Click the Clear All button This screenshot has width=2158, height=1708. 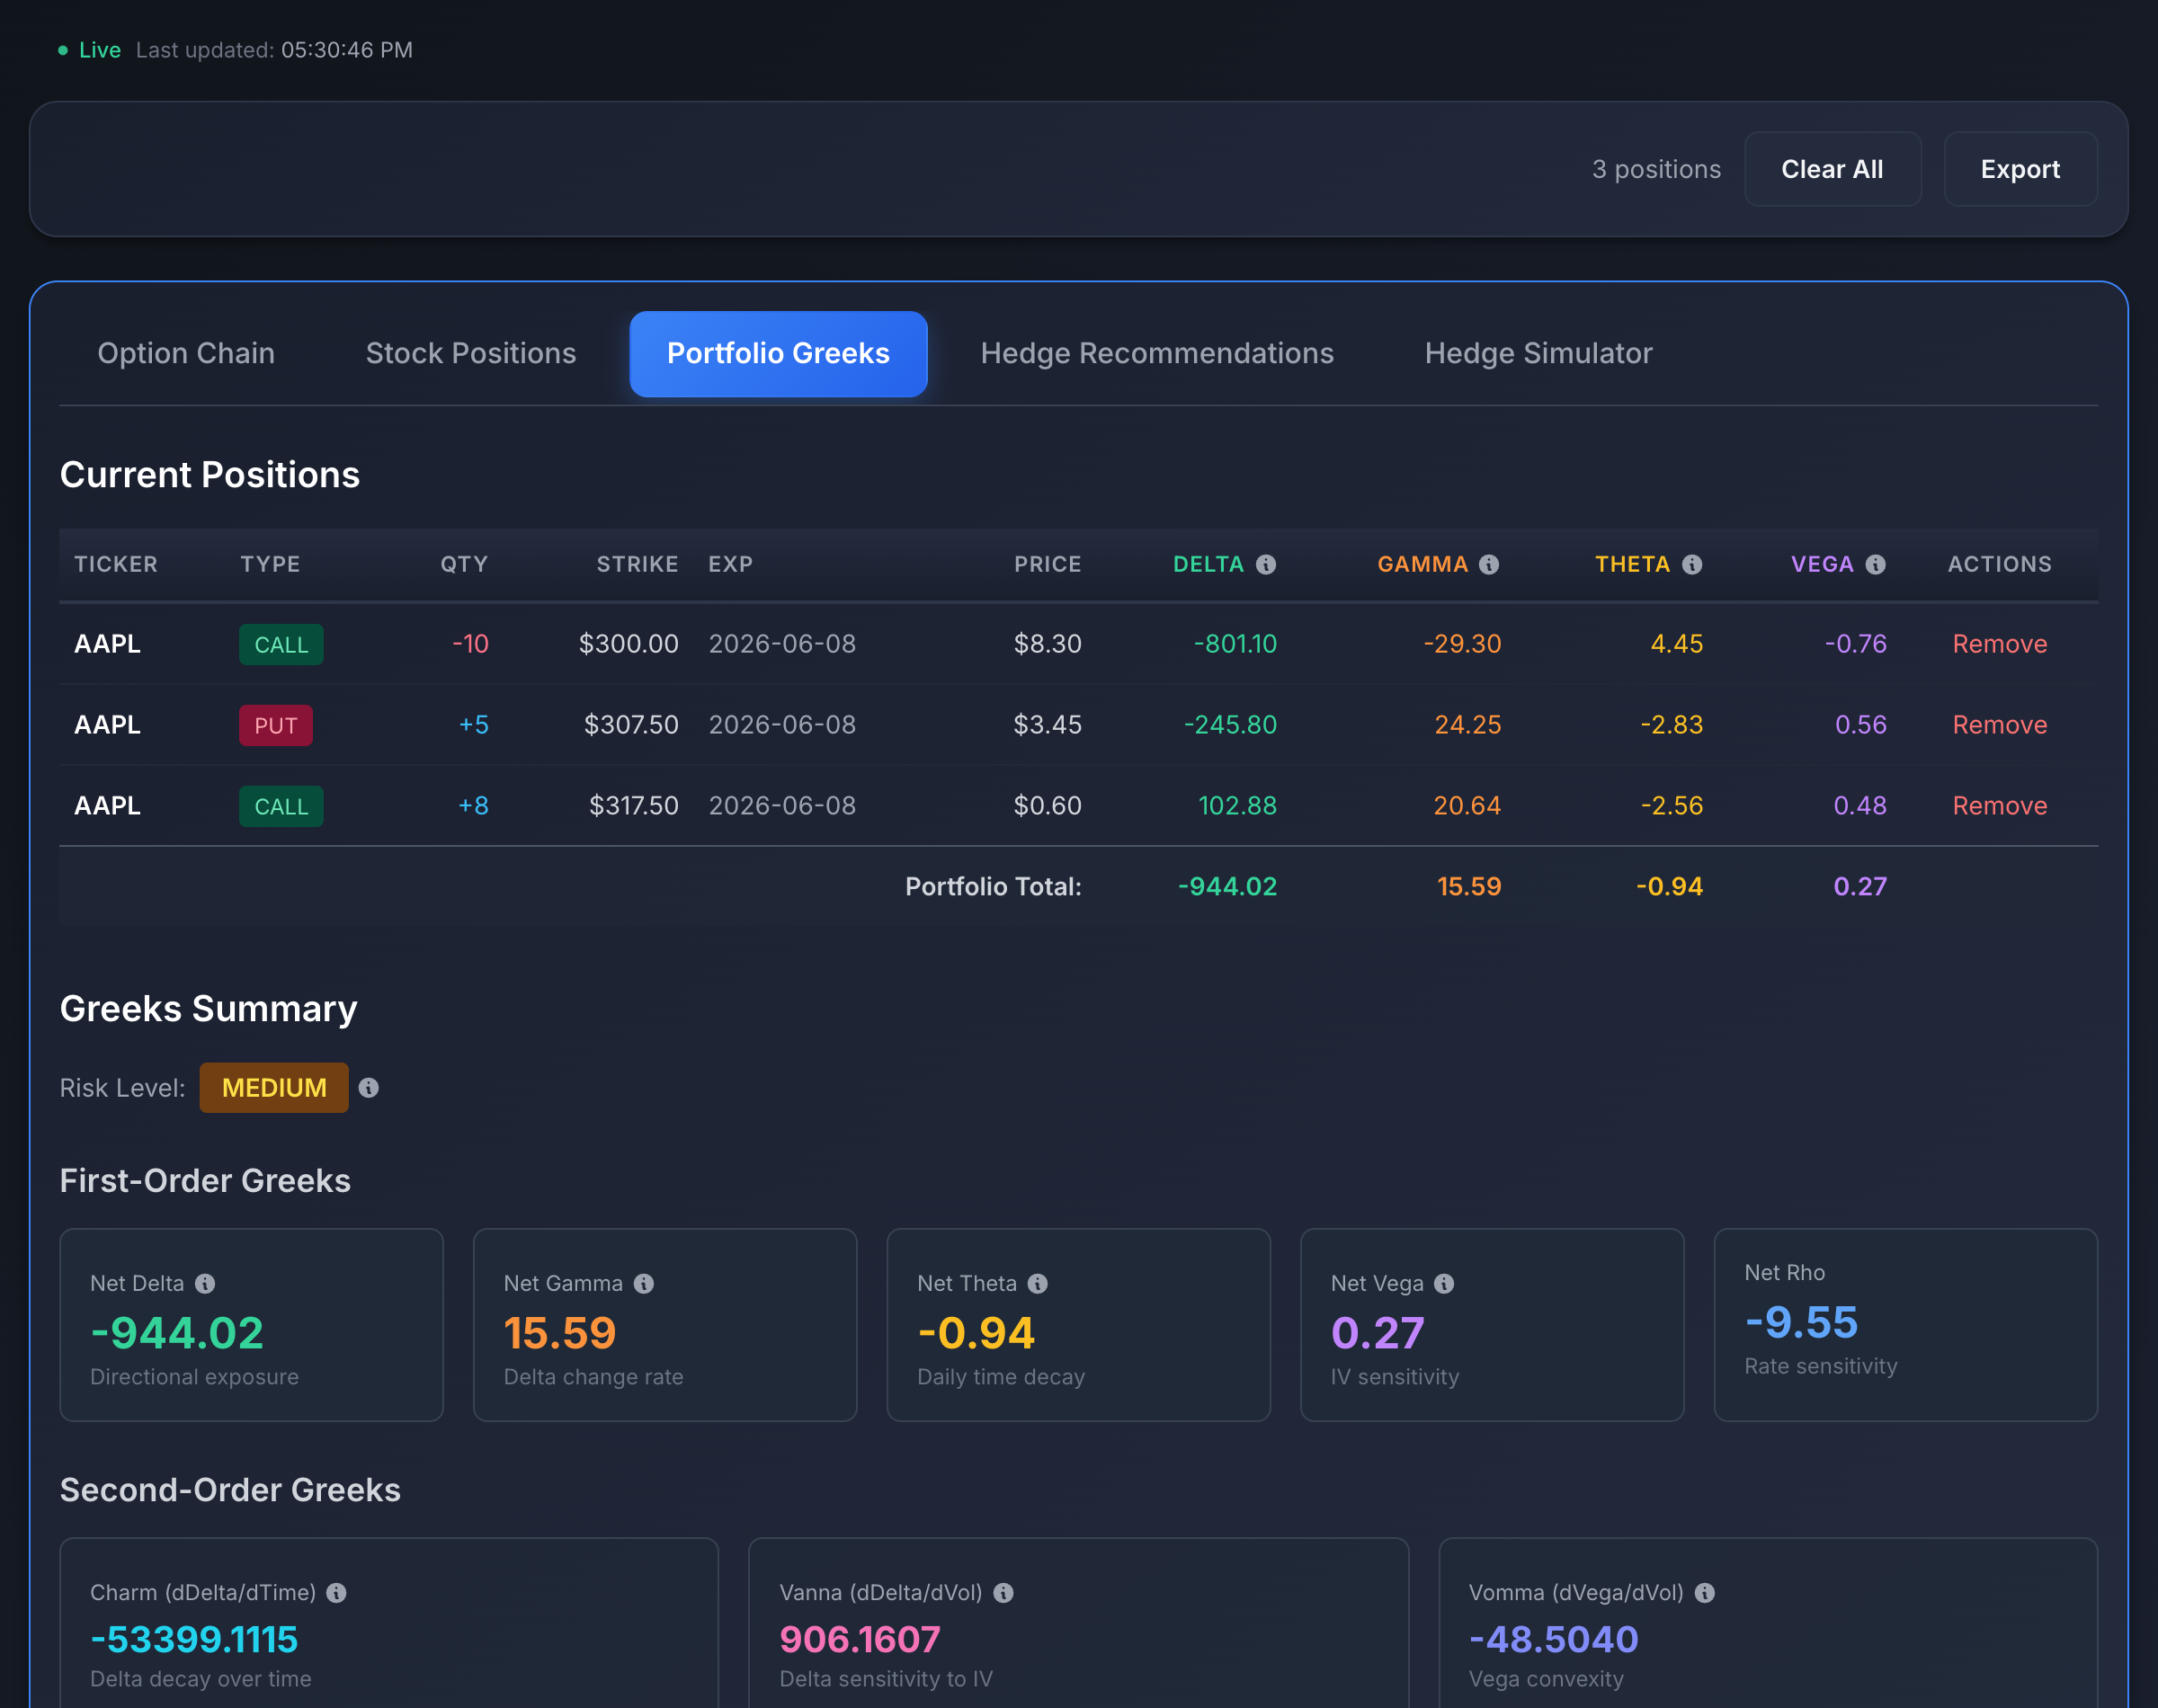1832,169
